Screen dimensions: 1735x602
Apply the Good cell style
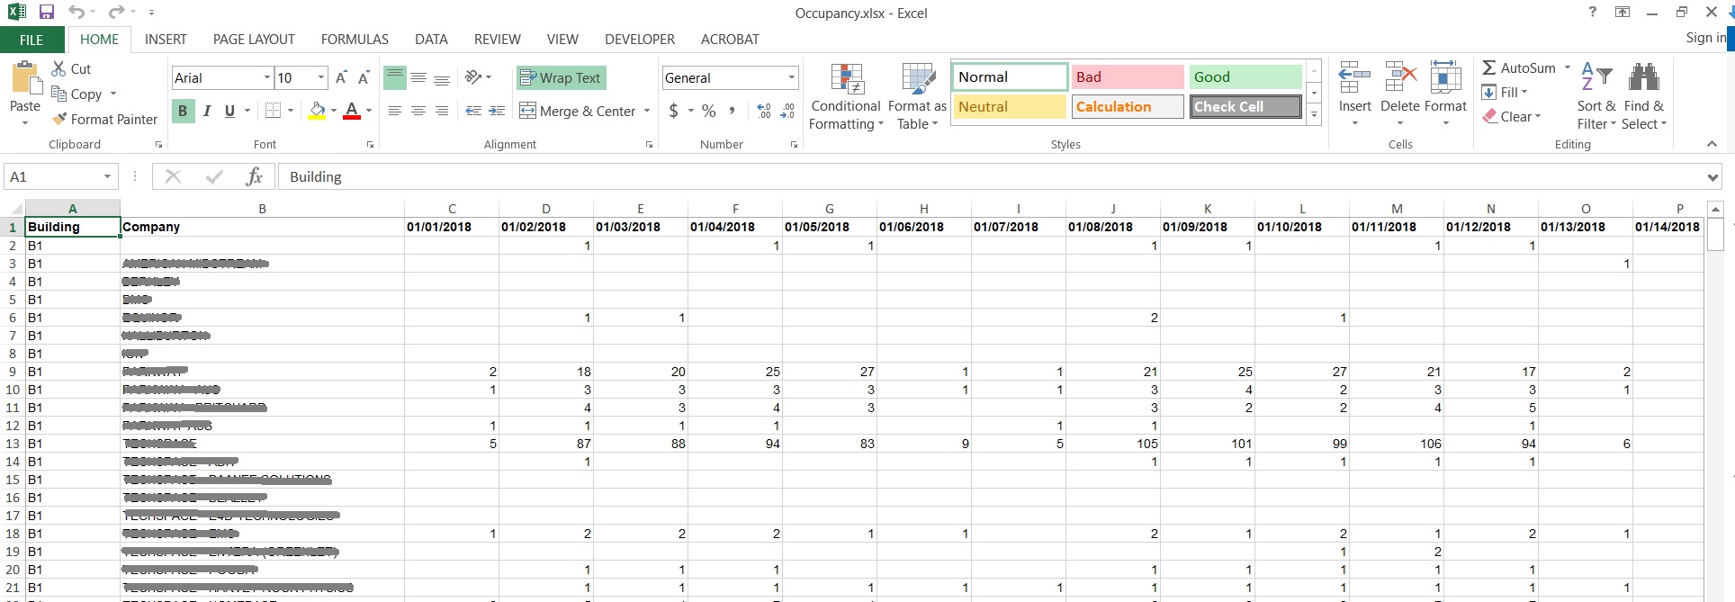pos(1245,77)
